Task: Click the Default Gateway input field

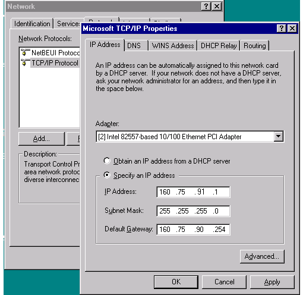Action: [x=193, y=230]
